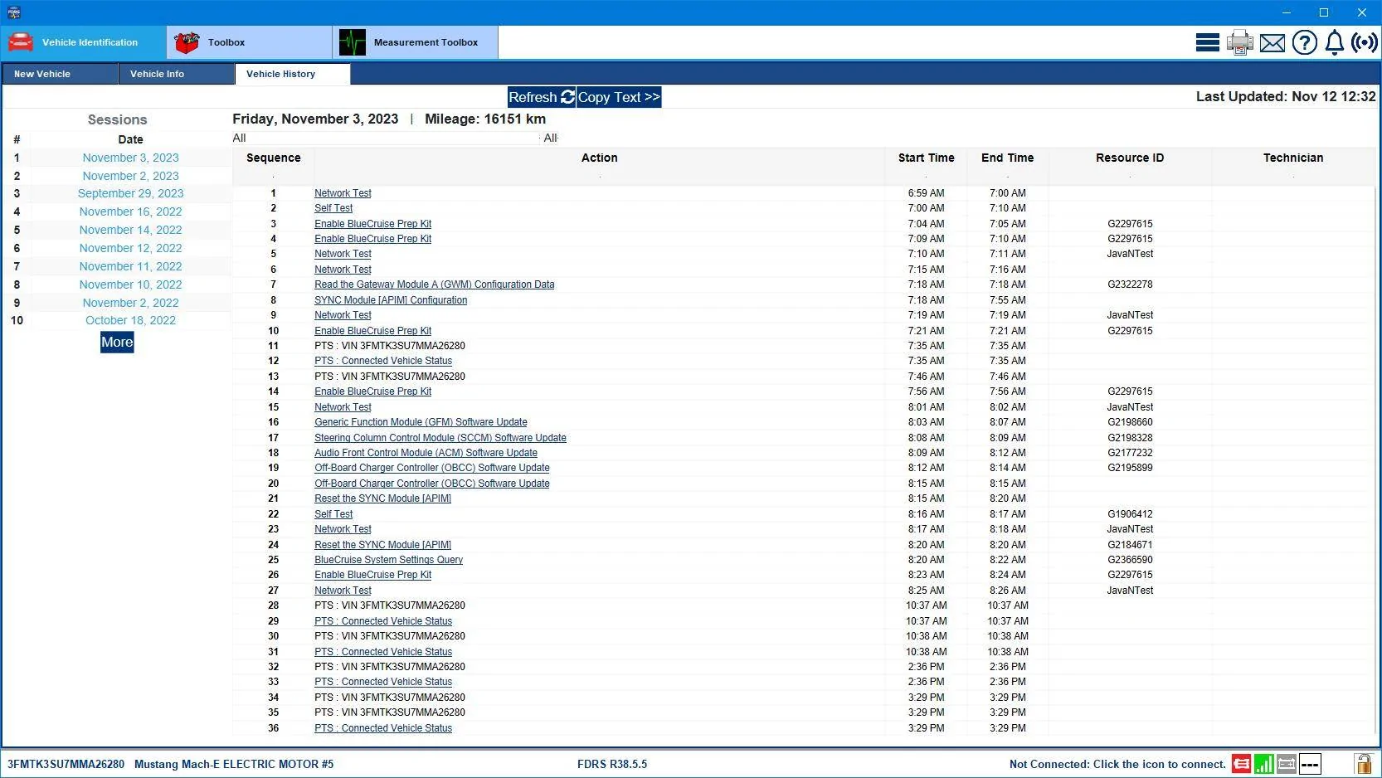Click green signal strength bars icon
Screen dimensions: 1382x778
point(1263,764)
